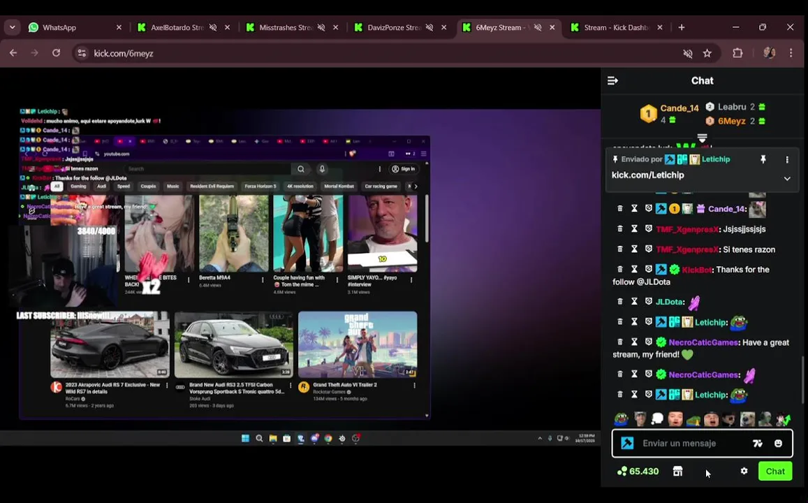Viewport: 808px width, 503px height.
Task: Open Leabru's leaderboard entry
Action: 735,107
